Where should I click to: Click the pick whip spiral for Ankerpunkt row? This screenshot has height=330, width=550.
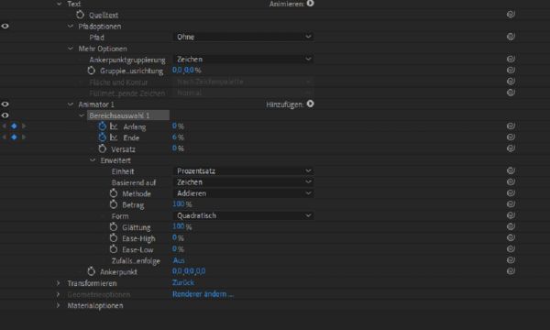tap(511, 271)
